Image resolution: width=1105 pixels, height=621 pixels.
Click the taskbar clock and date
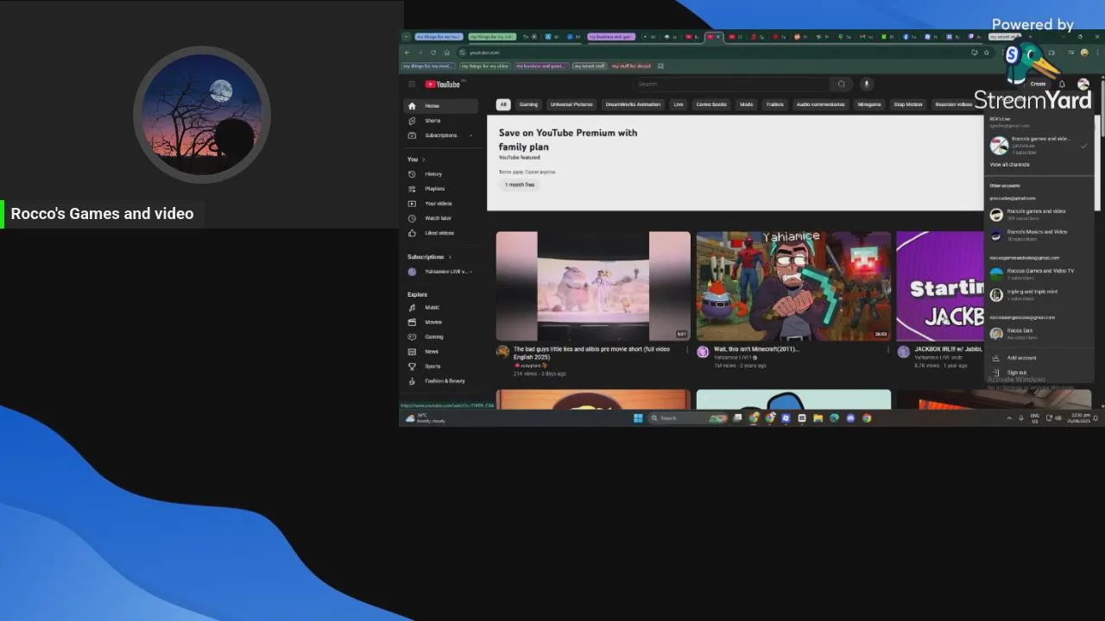point(1079,418)
